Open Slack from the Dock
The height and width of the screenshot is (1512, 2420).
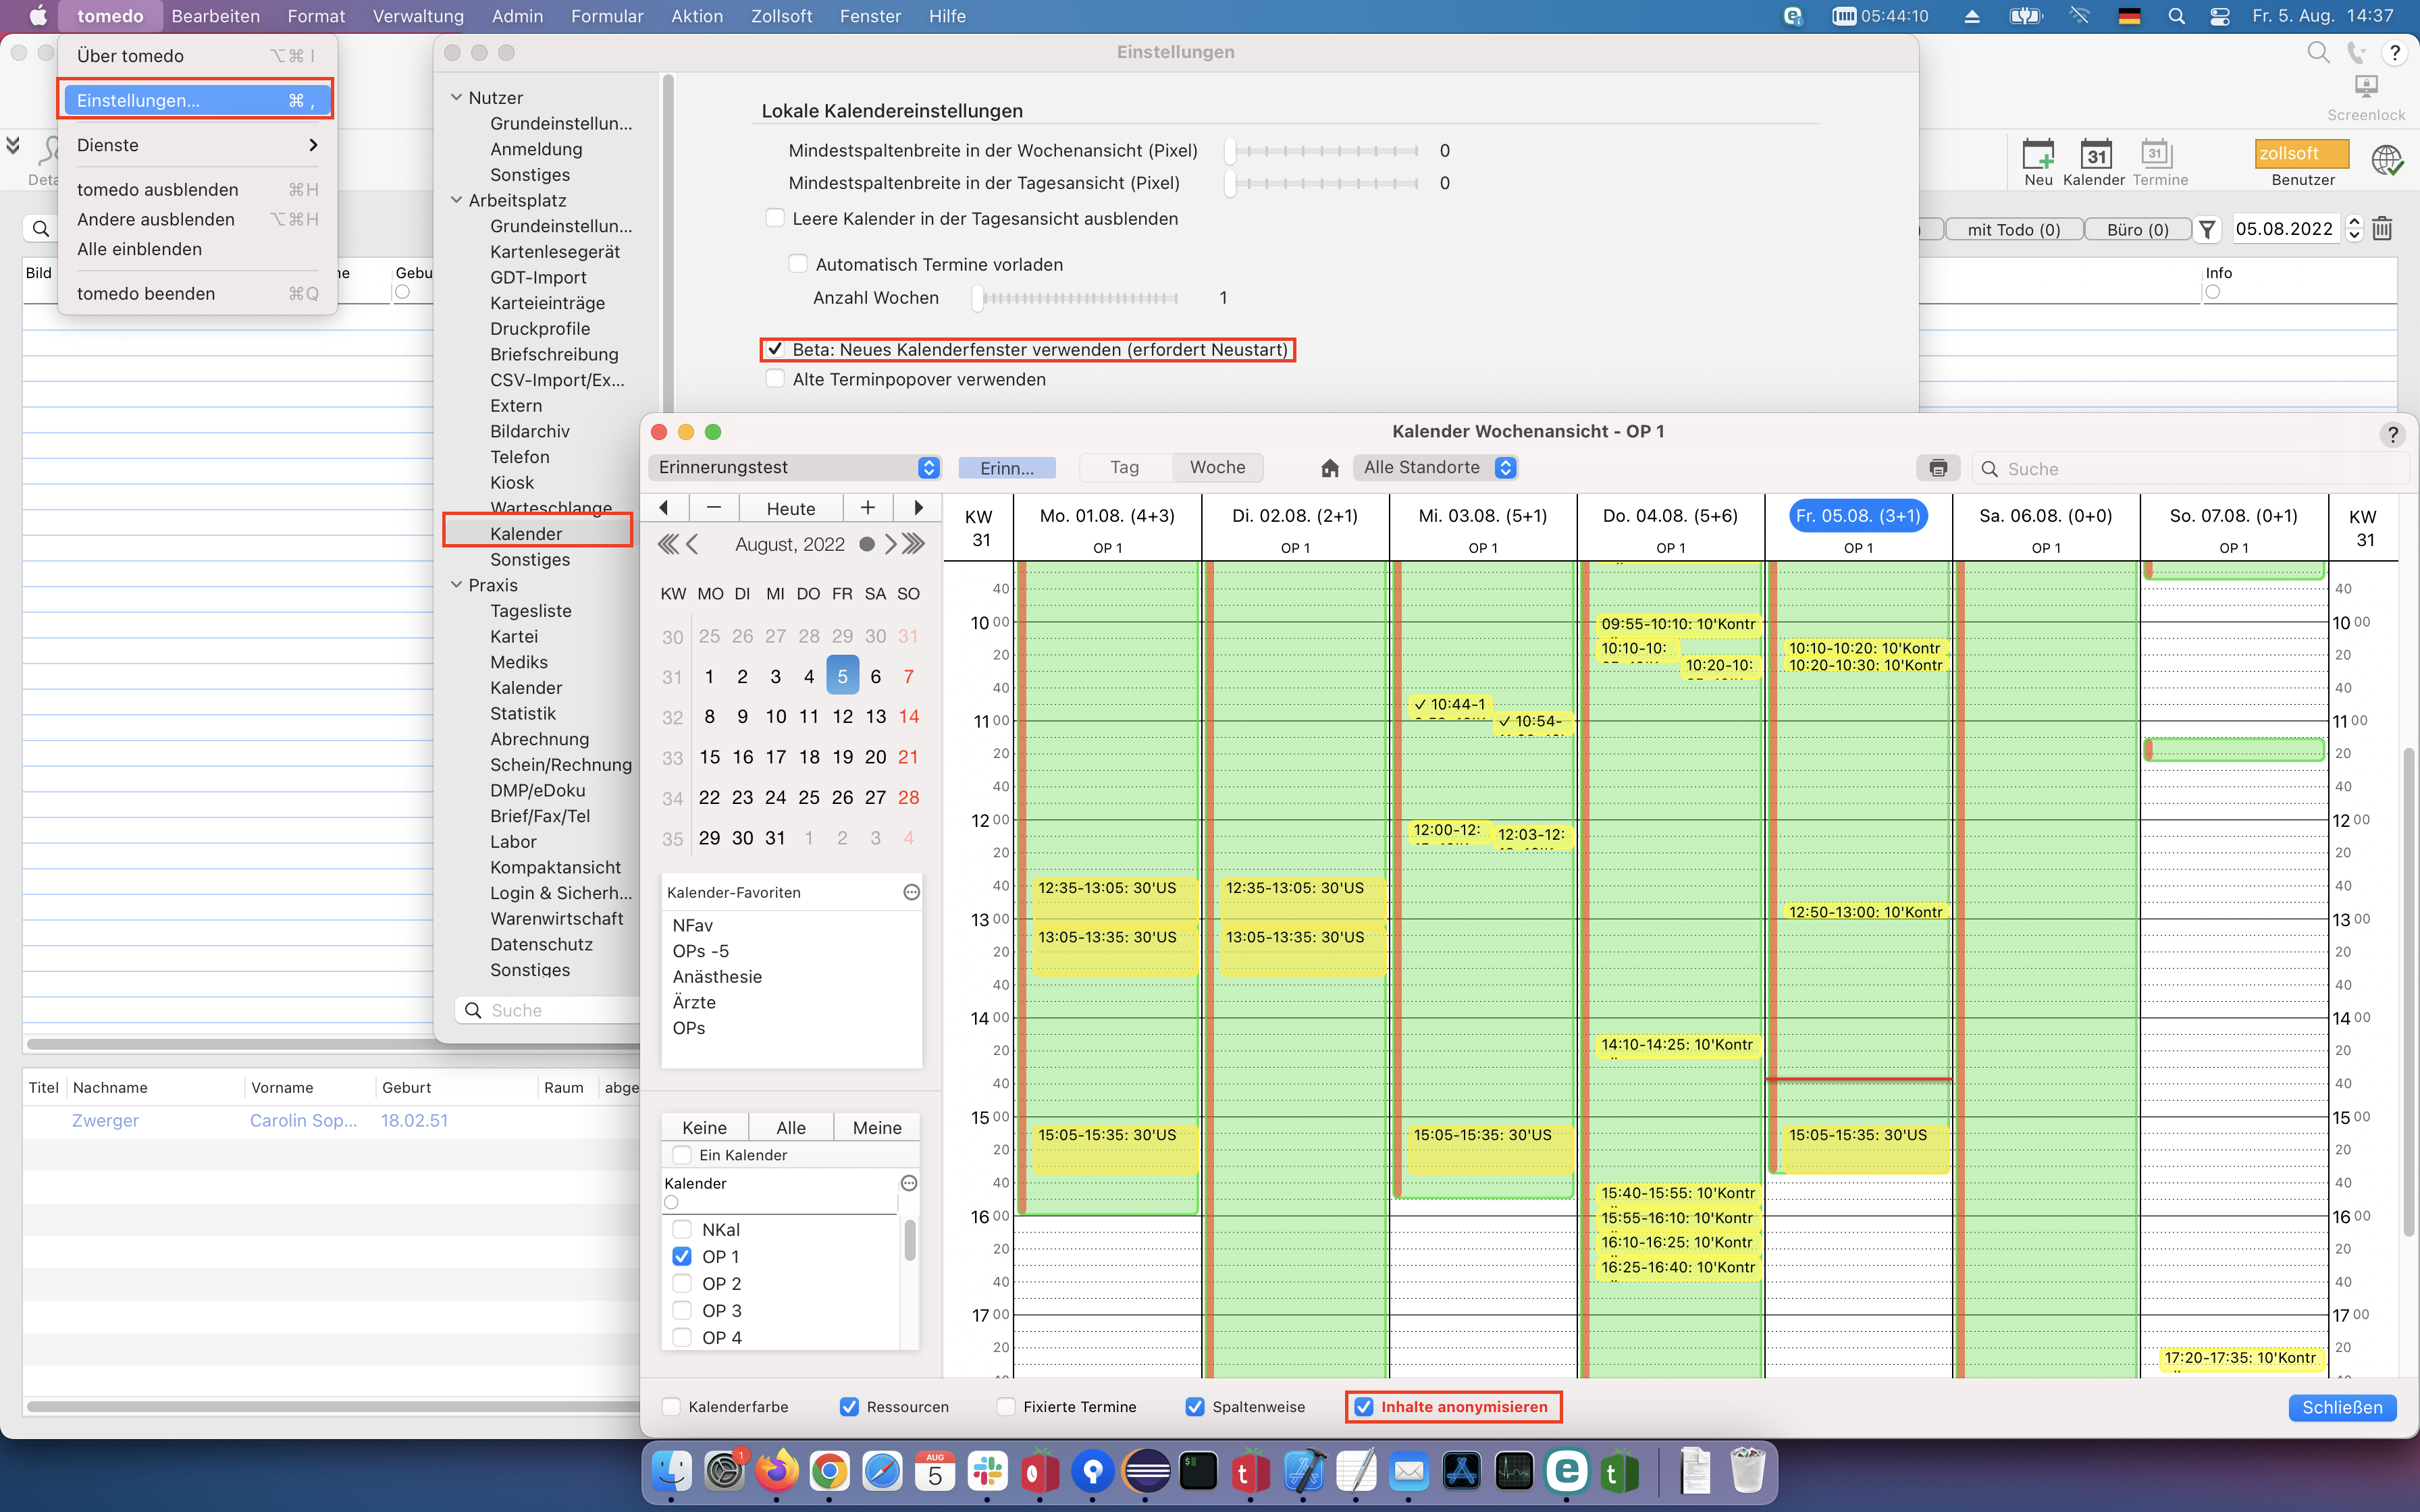click(987, 1471)
